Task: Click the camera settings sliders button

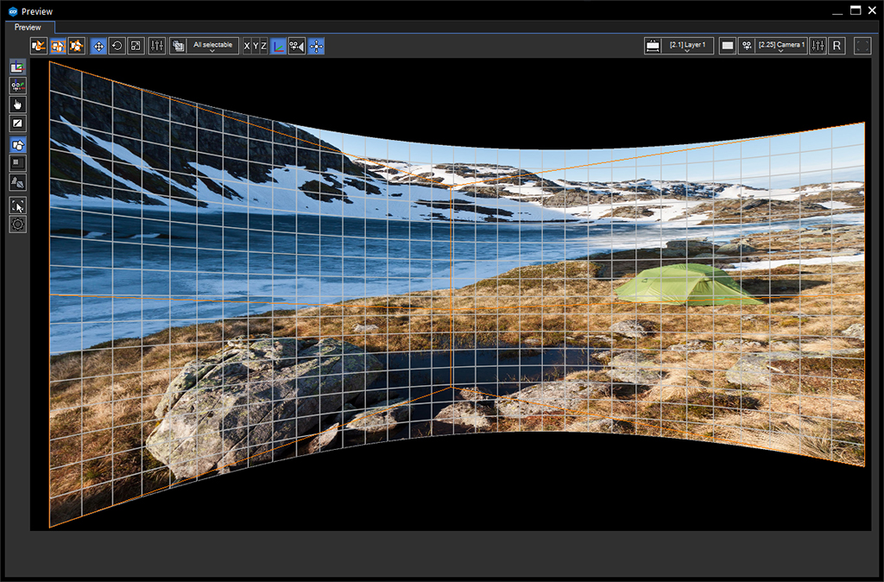Action: pyautogui.click(x=818, y=46)
